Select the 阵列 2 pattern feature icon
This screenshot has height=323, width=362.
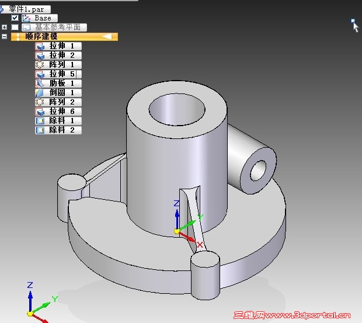click(40, 102)
